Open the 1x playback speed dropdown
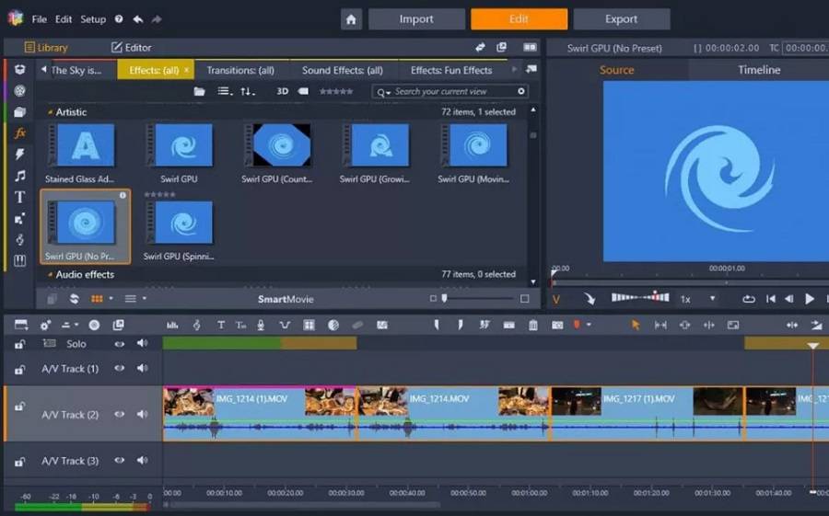 pos(712,299)
